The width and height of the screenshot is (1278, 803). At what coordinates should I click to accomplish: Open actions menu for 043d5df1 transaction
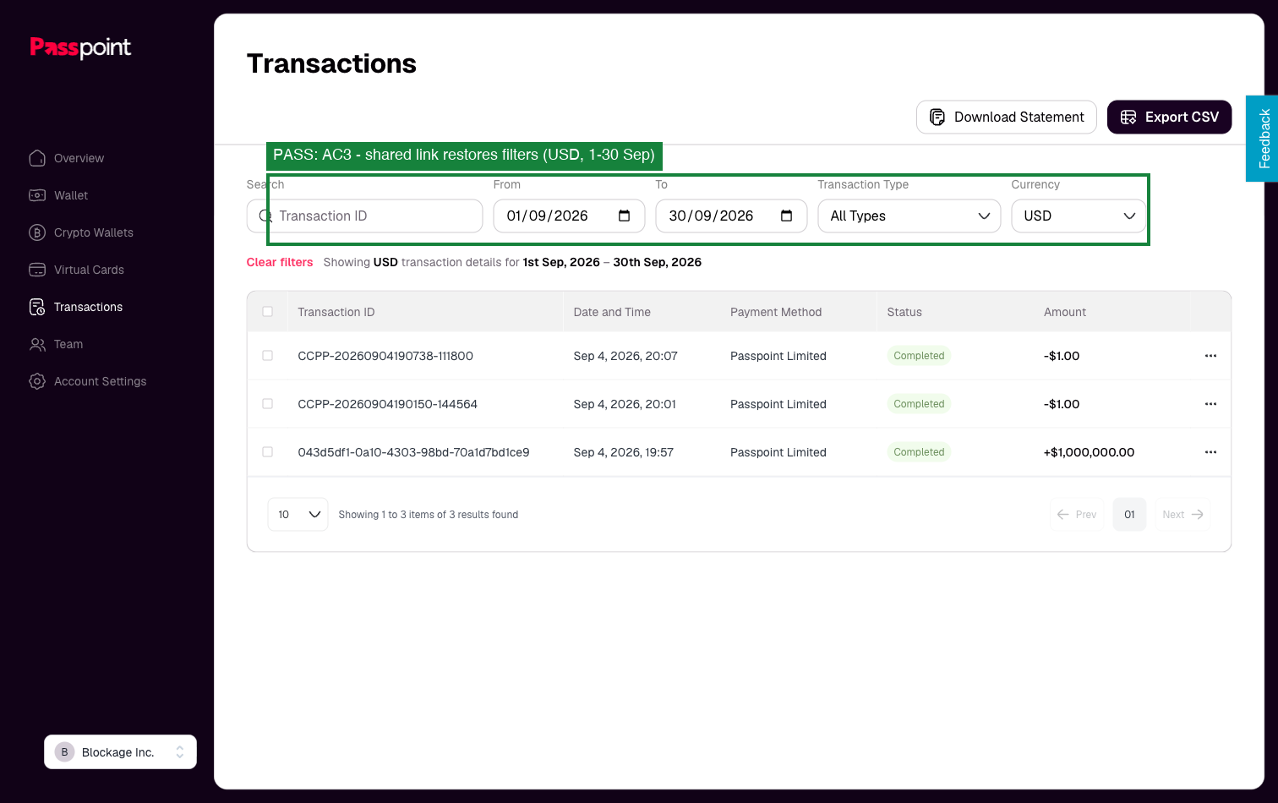coord(1210,452)
